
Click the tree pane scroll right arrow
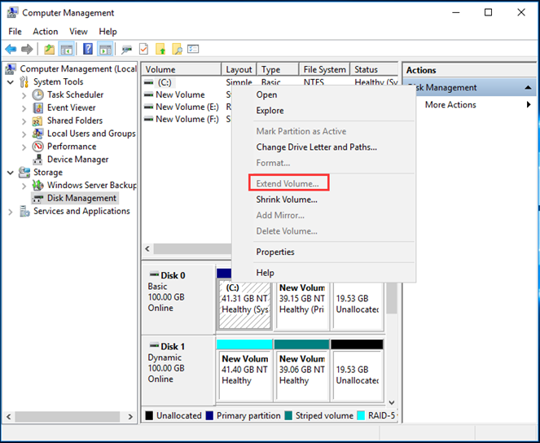130,416
